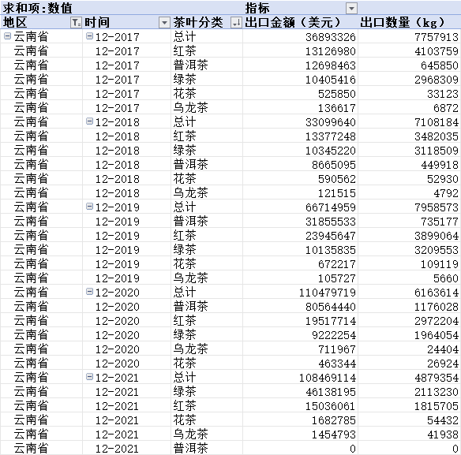Collapse the 12-2020 time group
The width and height of the screenshot is (461, 455).
(x=89, y=292)
